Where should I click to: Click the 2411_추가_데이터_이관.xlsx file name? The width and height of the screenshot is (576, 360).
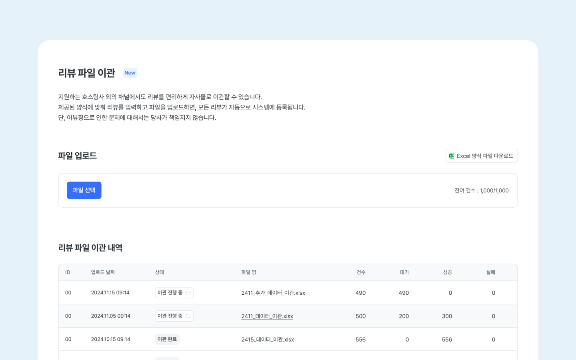pyautogui.click(x=273, y=292)
